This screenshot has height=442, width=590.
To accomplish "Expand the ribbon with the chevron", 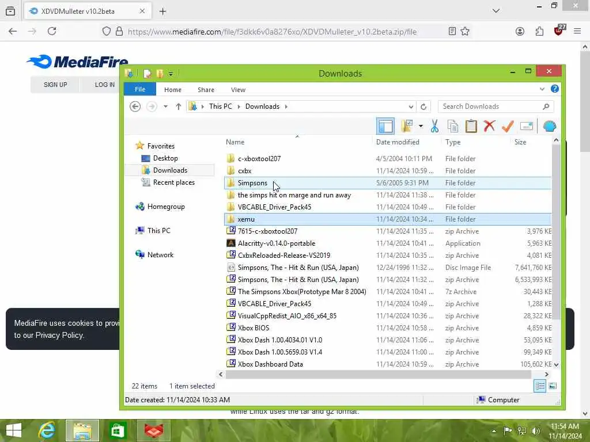I will tap(542, 89).
